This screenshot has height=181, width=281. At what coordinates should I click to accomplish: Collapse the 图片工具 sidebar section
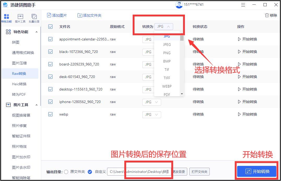coord(37,105)
